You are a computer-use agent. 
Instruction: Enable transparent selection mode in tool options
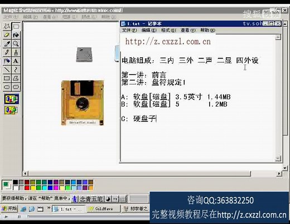tap(11, 110)
